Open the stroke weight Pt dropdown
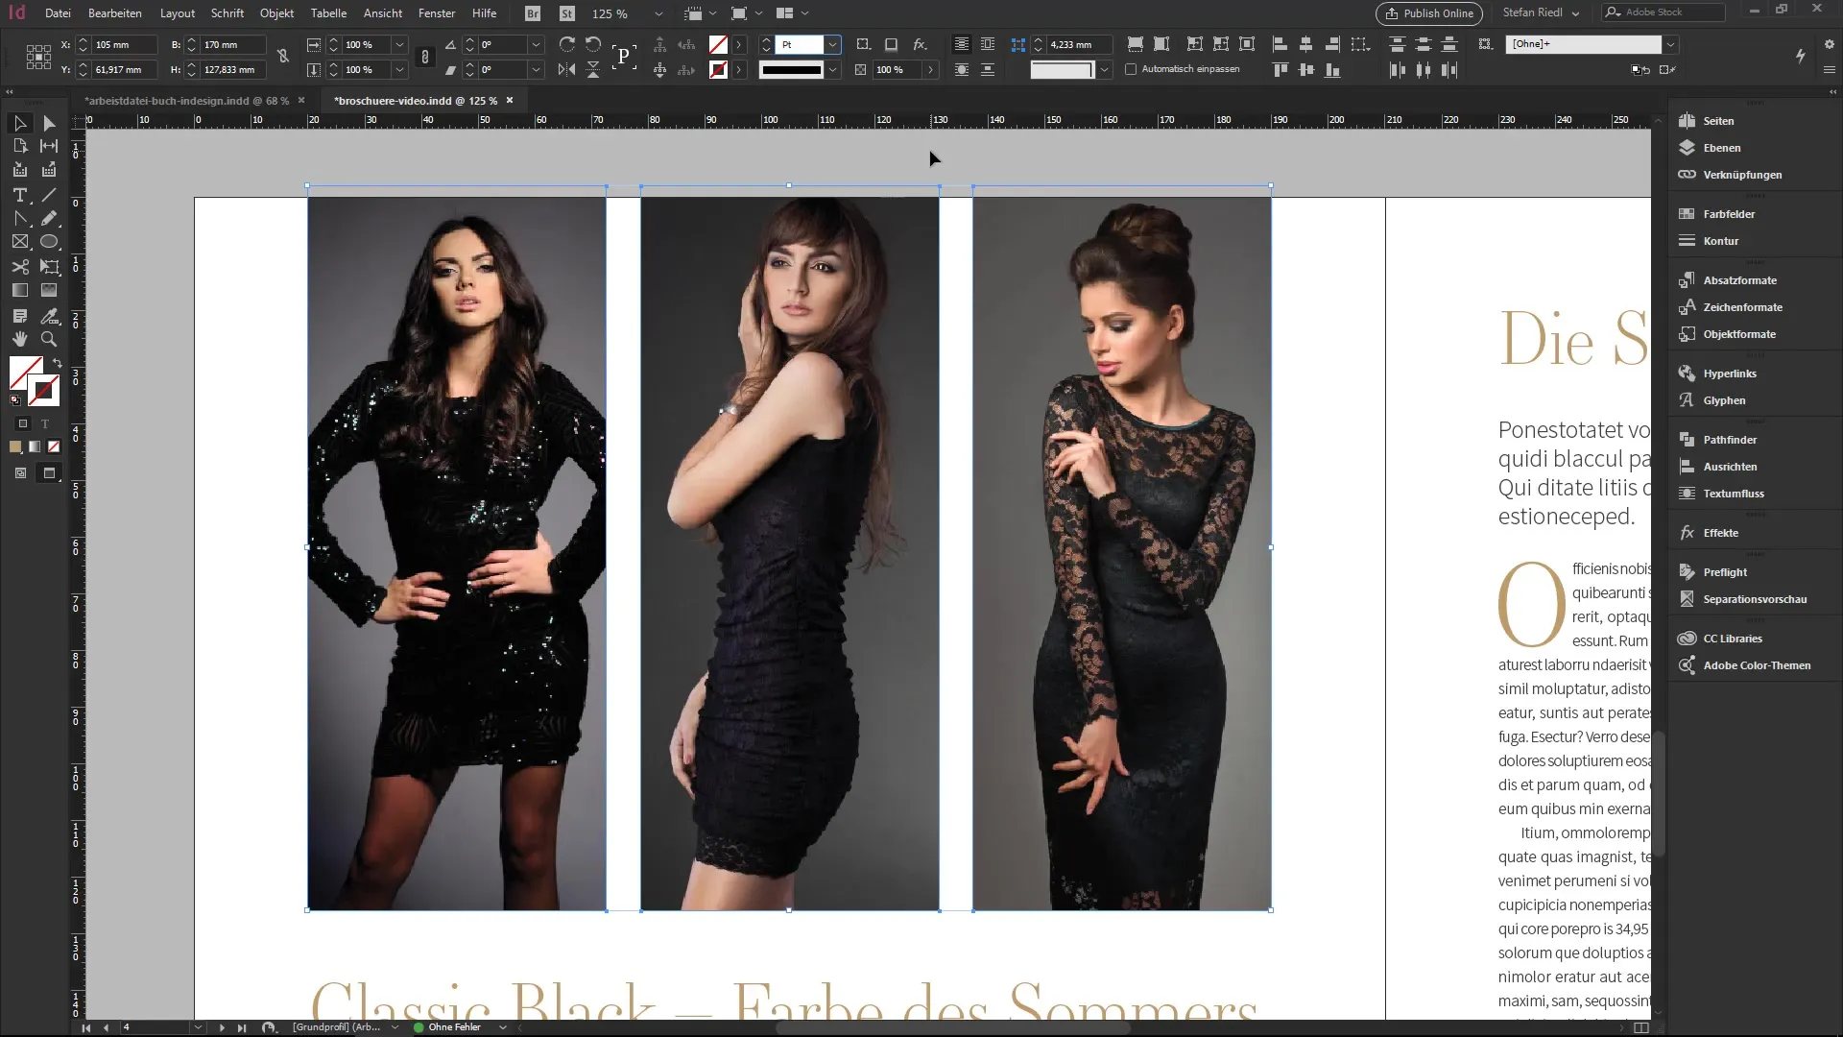This screenshot has height=1037, width=1843. click(832, 44)
